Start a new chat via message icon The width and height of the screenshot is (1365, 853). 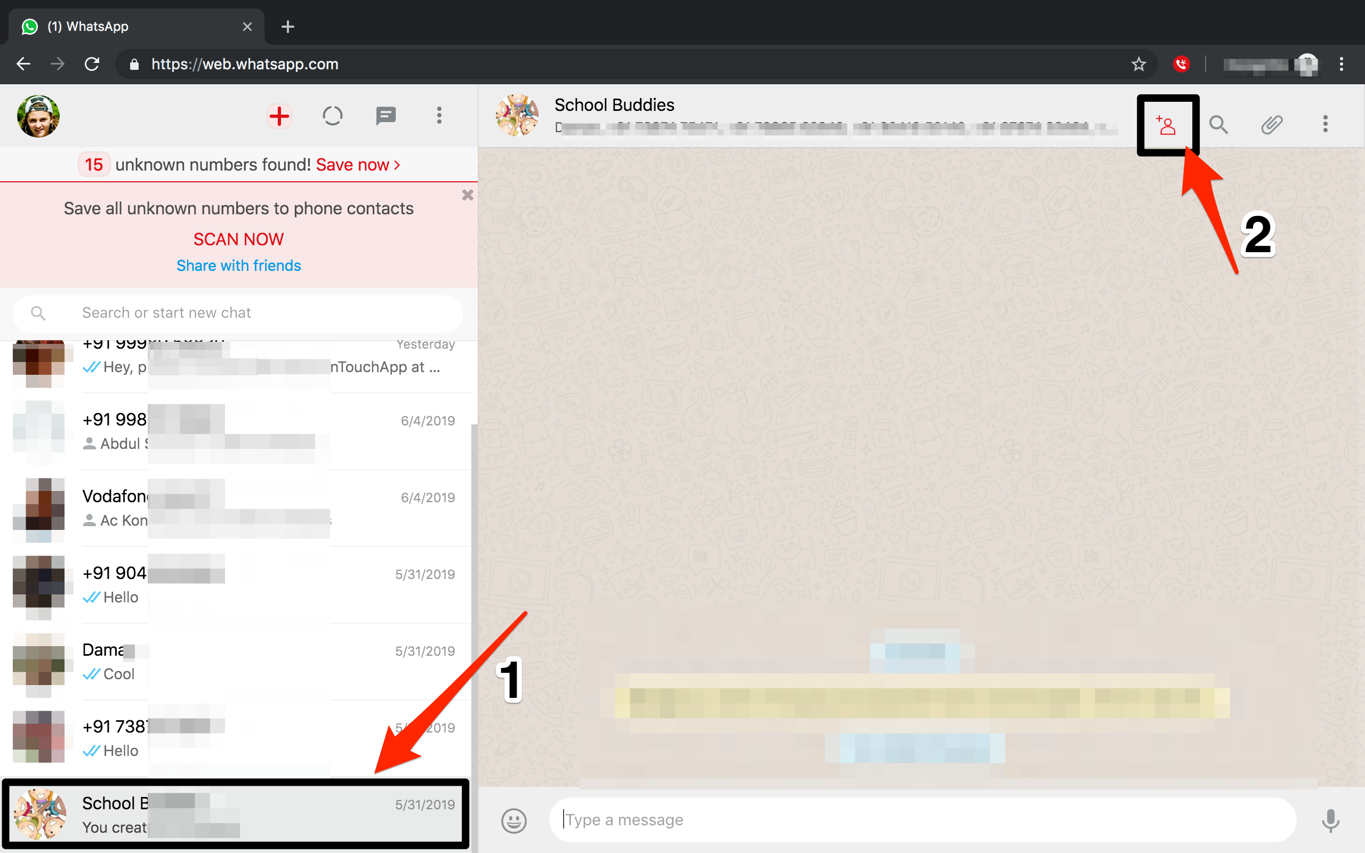(x=386, y=116)
